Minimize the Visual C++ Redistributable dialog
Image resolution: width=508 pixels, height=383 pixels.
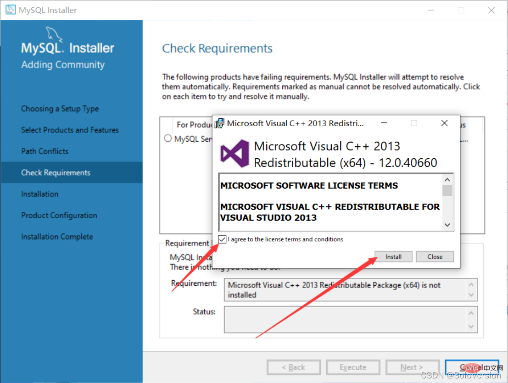point(384,123)
